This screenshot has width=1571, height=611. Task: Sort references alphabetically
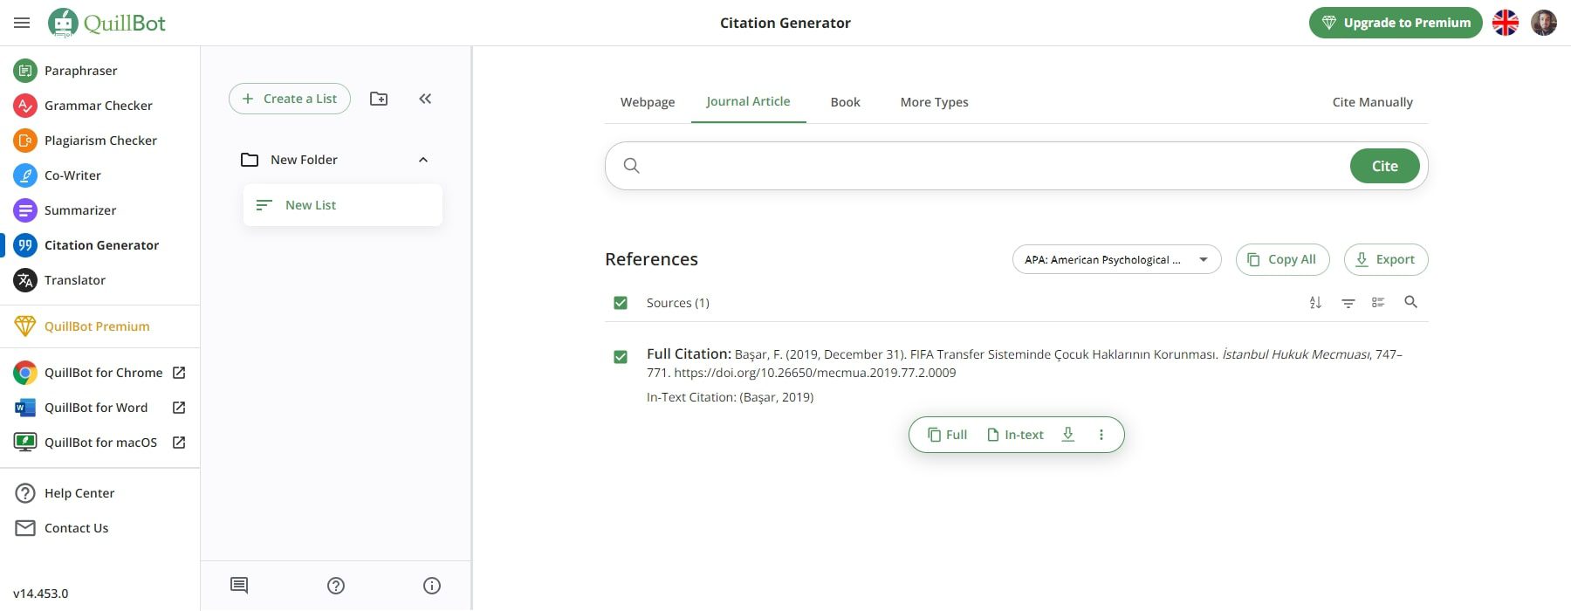point(1315,302)
